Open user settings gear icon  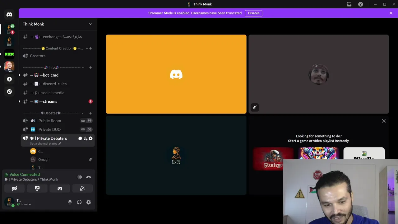pos(89,202)
